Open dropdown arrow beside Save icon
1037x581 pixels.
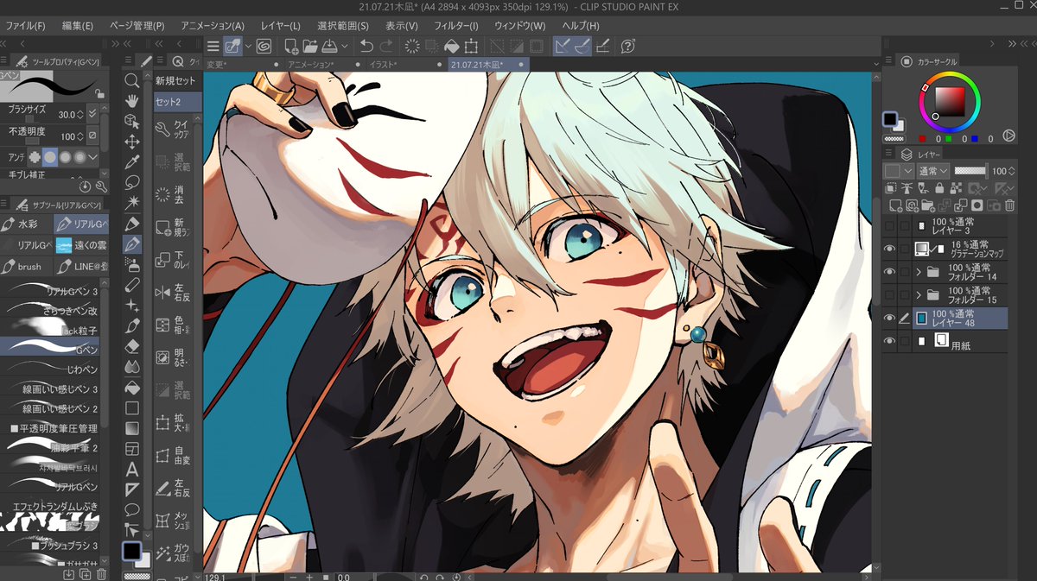click(345, 46)
